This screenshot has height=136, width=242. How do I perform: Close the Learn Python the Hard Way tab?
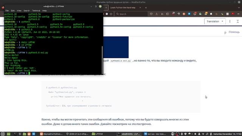point(140,8)
